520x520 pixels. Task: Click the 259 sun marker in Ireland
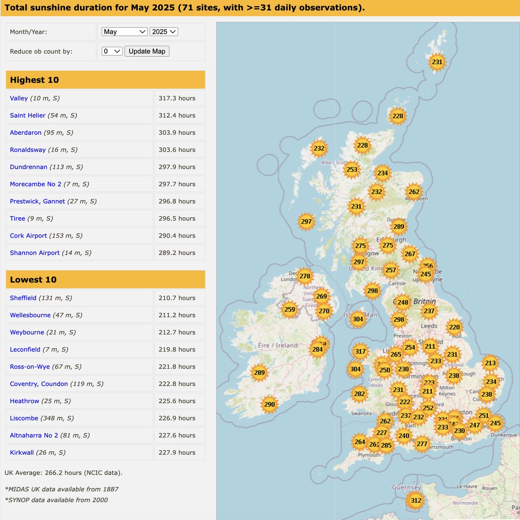[x=289, y=310]
